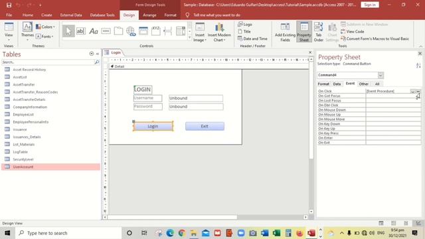Image resolution: width=425 pixels, height=239 pixels.
Task: Pick the Text Box control
Action: [x=81, y=31]
